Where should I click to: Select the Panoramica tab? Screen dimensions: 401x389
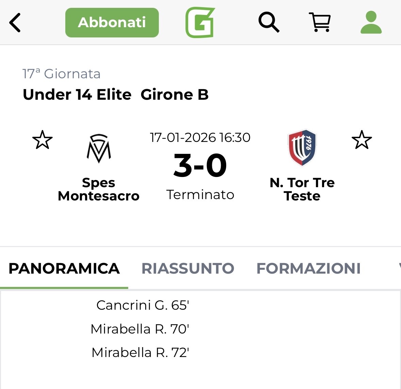coord(64,269)
